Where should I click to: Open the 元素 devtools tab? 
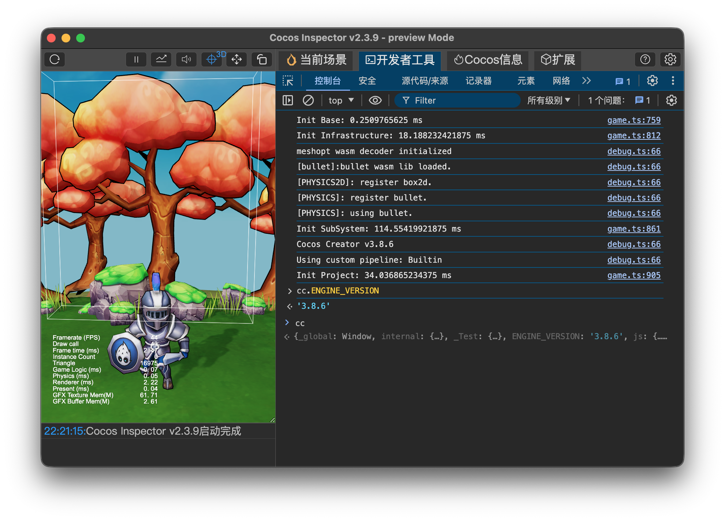pos(526,81)
